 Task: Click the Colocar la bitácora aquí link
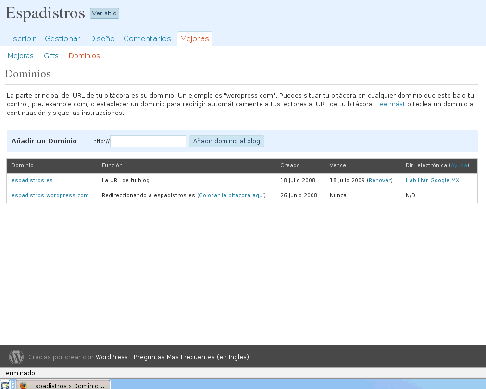click(232, 195)
